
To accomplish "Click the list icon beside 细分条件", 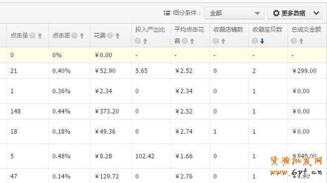I will coord(167,13).
